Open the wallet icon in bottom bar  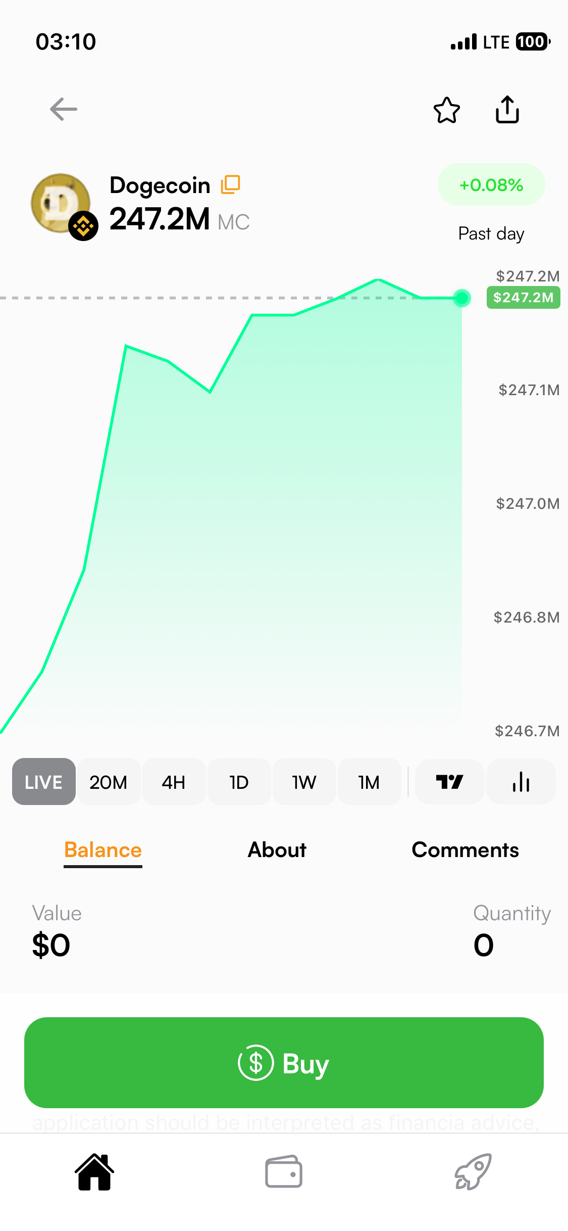point(284,1172)
